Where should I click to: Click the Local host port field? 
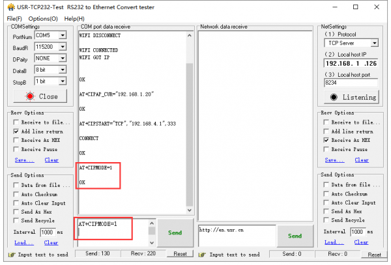(x=351, y=83)
